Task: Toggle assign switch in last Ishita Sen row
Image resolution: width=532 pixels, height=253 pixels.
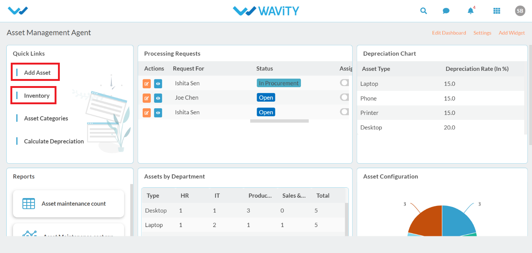Action: (344, 112)
